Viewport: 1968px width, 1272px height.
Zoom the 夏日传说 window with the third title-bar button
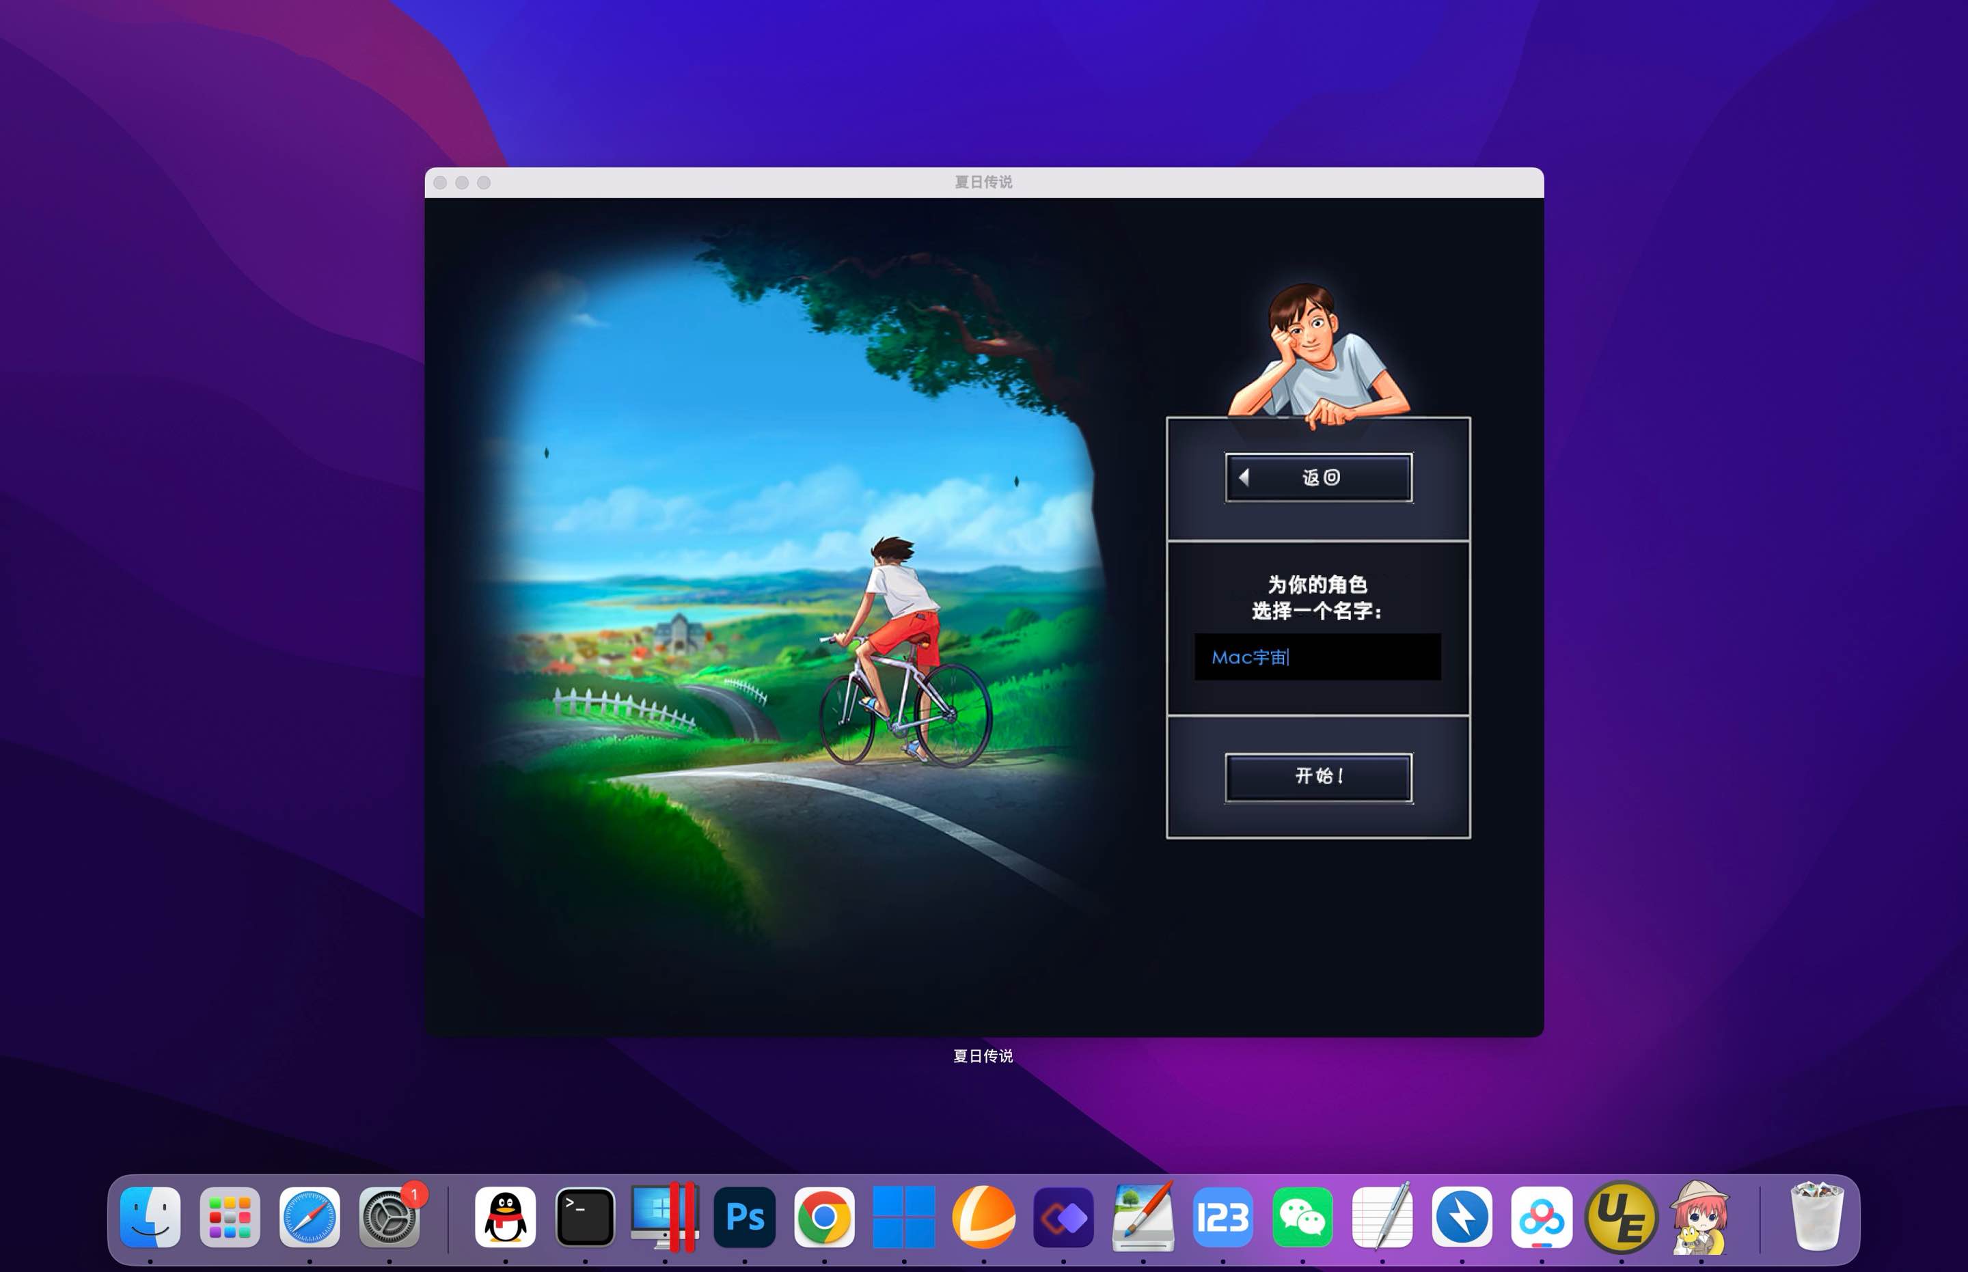[484, 182]
